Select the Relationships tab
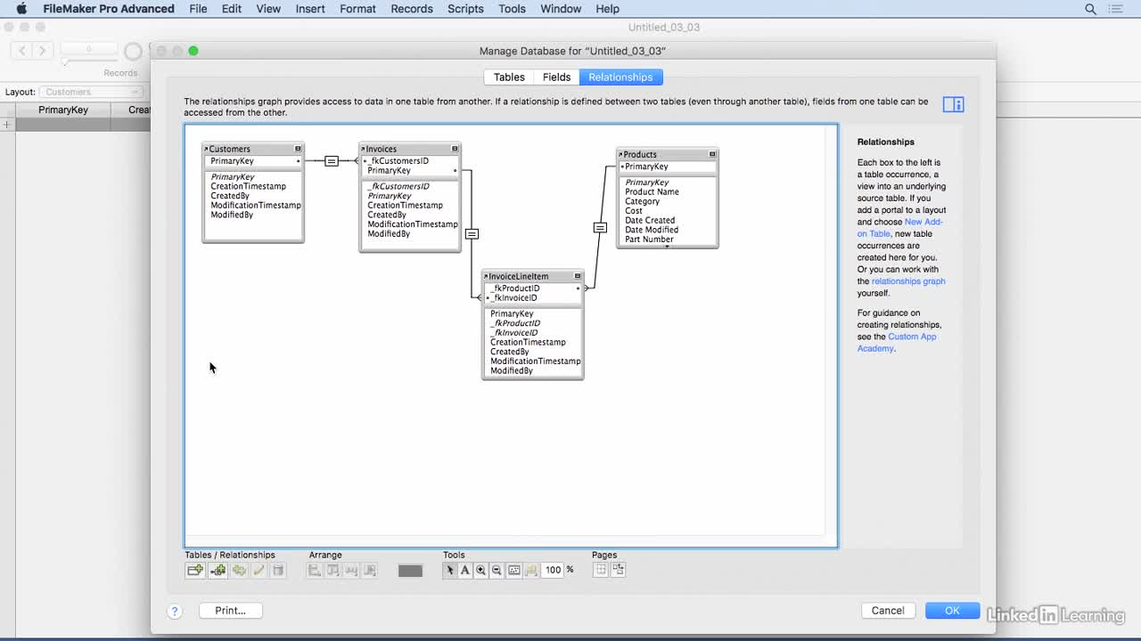This screenshot has width=1141, height=641. coord(620,77)
